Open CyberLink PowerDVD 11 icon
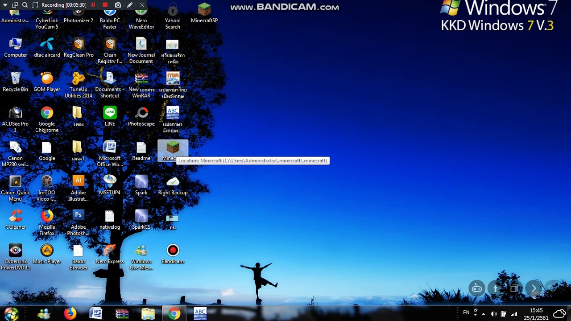Screen dimensions: 571x321 [x=16, y=257]
